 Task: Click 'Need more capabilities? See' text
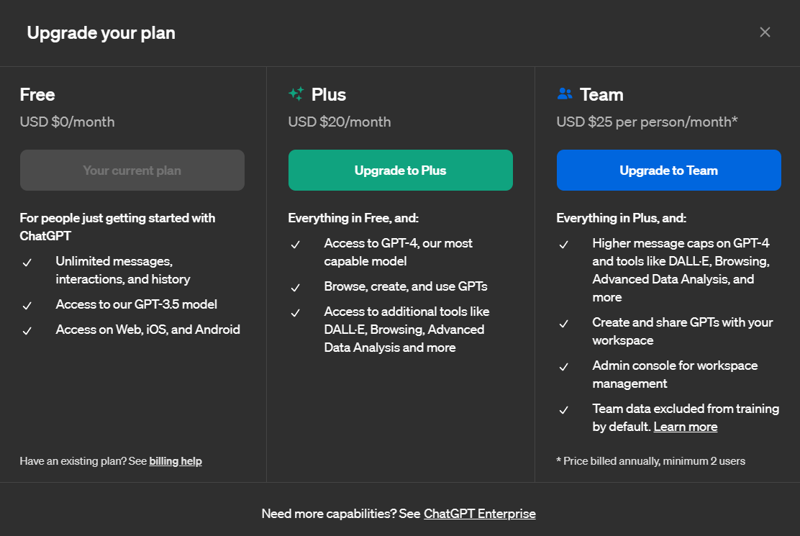(x=341, y=514)
